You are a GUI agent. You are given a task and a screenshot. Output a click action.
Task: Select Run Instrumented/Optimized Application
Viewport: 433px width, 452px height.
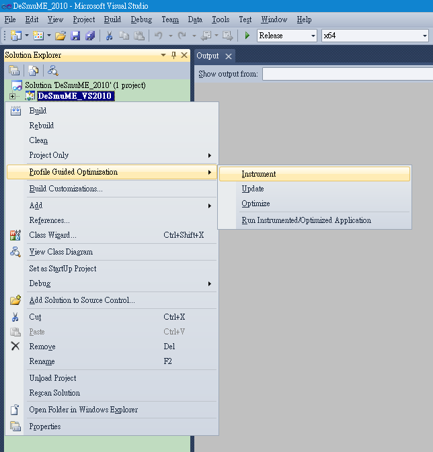click(315, 220)
